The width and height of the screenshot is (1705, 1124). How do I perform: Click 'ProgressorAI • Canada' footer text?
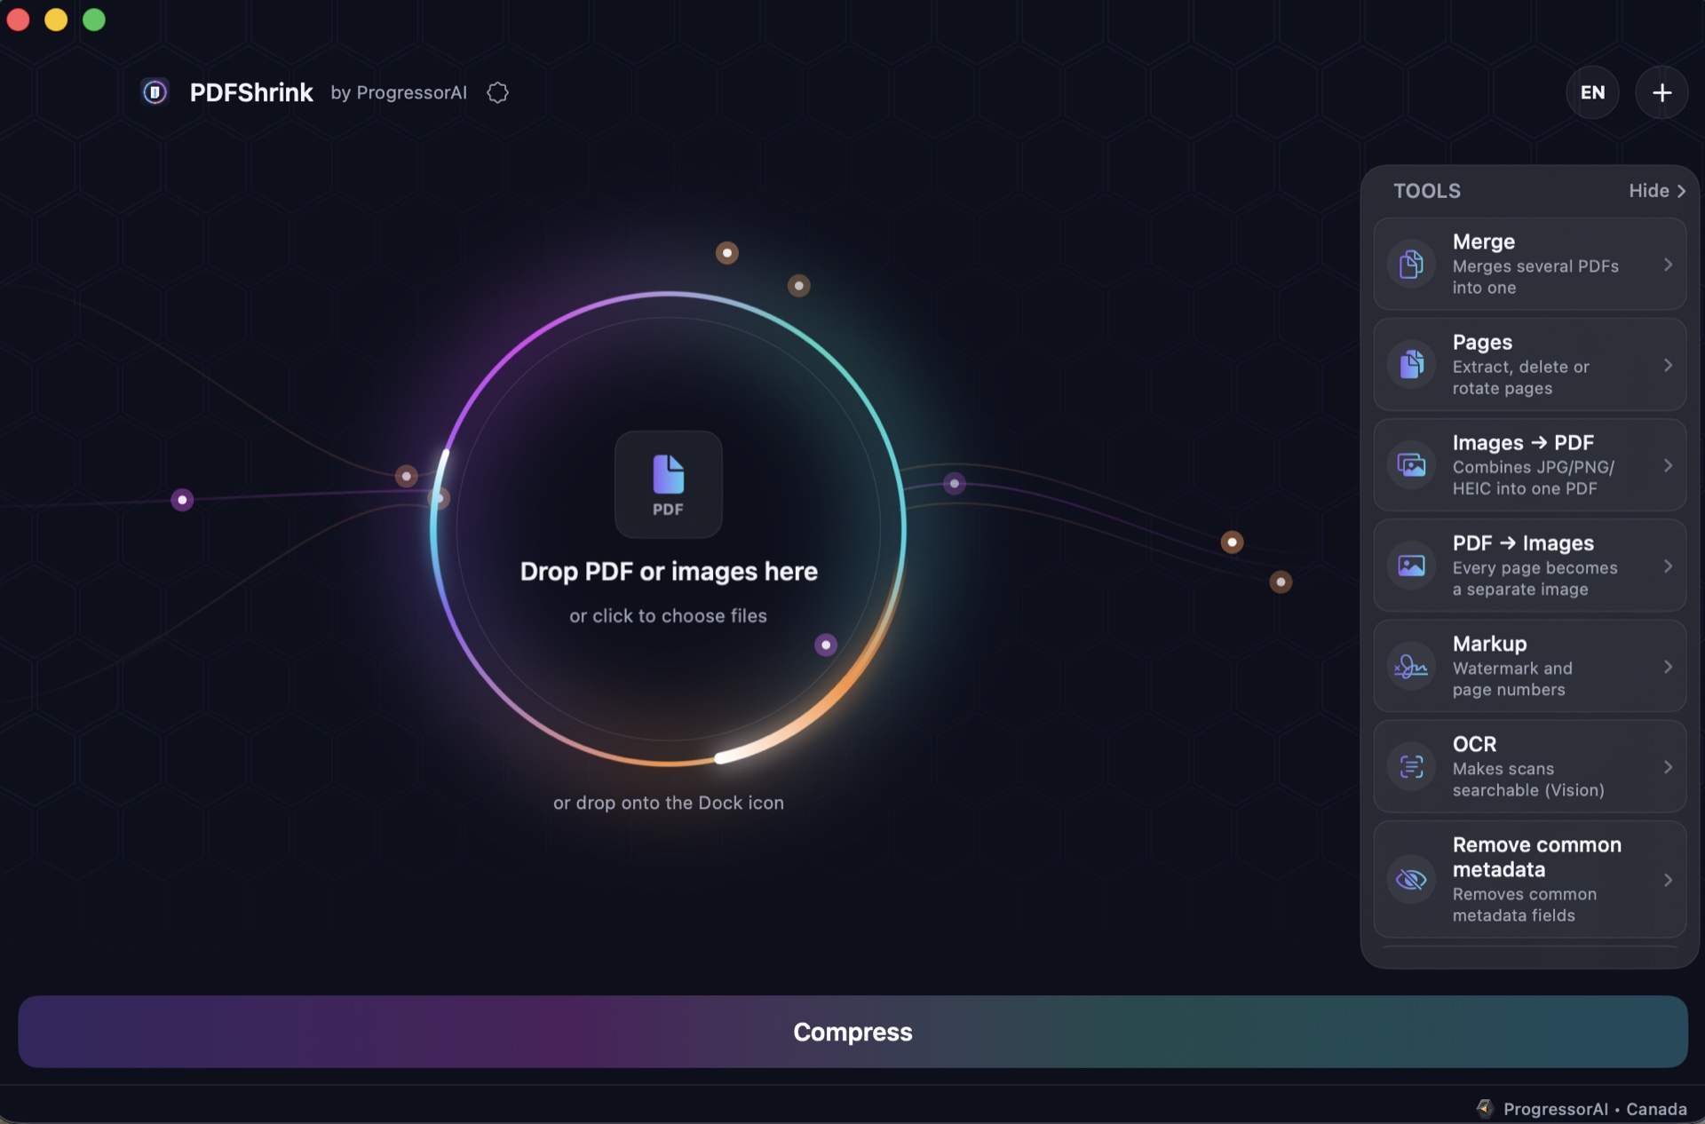(1595, 1109)
